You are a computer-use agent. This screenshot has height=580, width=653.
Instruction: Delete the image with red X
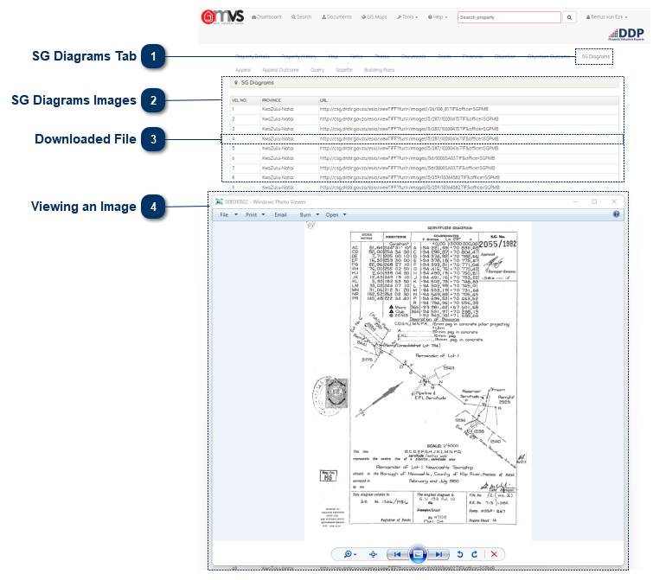point(494,554)
